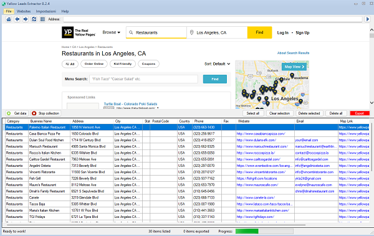Go back using the left arrow icon

point(17,19)
